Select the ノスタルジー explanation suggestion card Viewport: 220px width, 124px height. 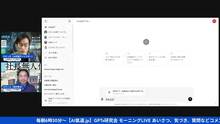tap(135, 58)
